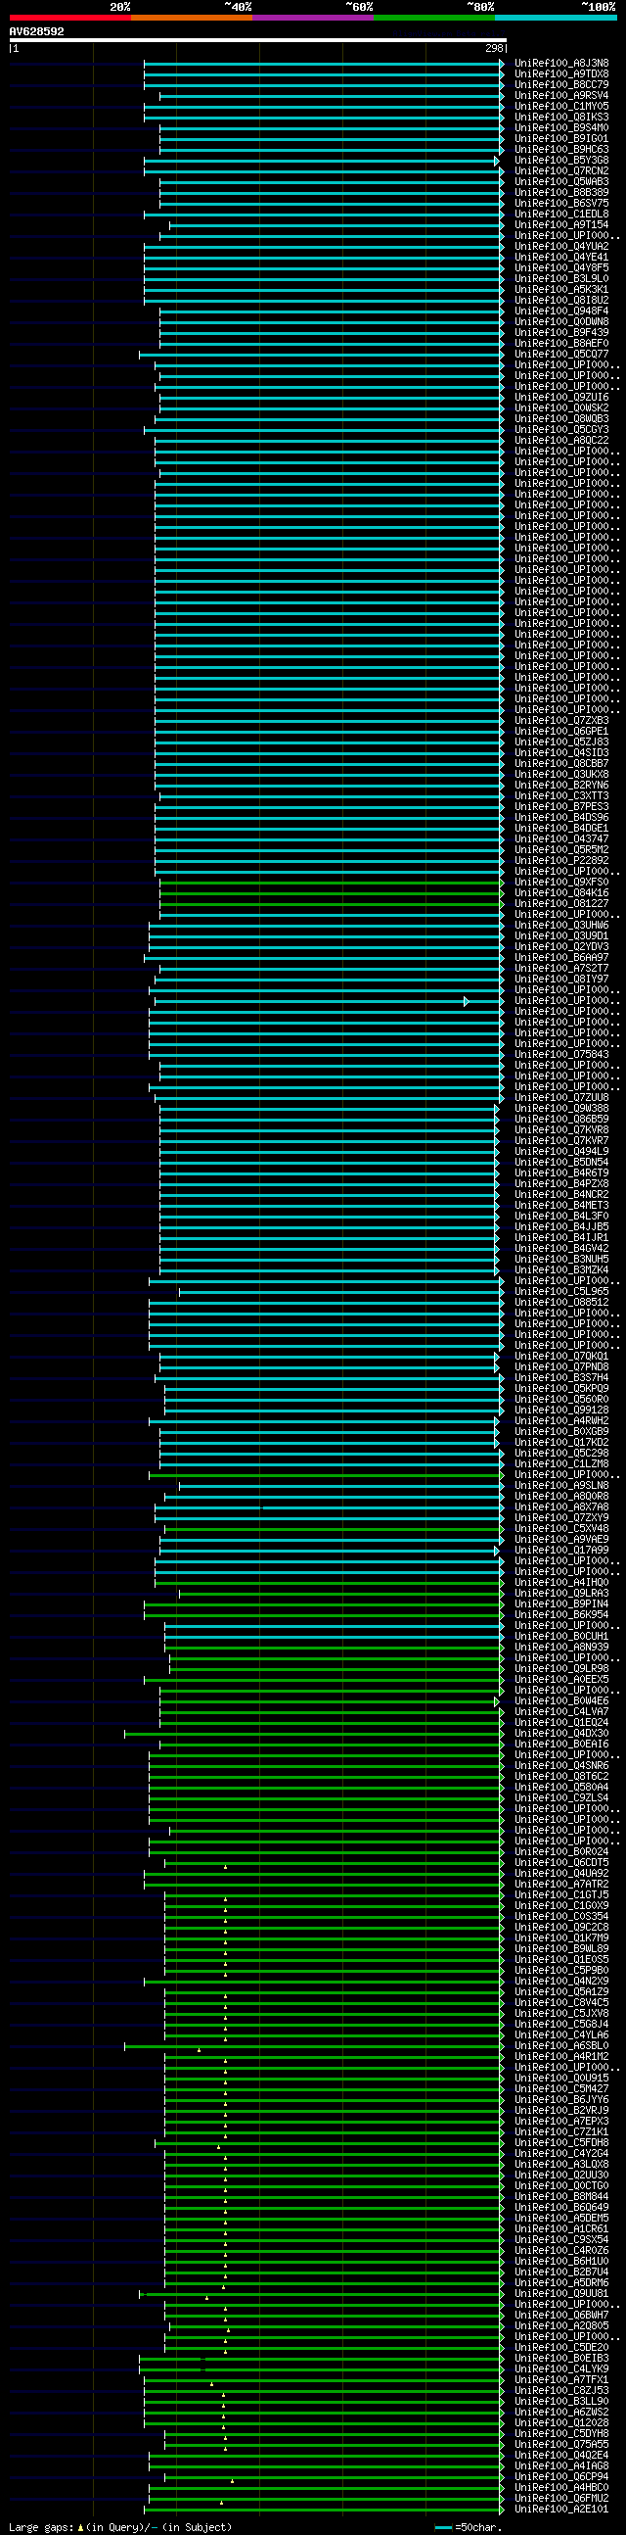Click label UniRef100_A9SLN8

(561, 1486)
